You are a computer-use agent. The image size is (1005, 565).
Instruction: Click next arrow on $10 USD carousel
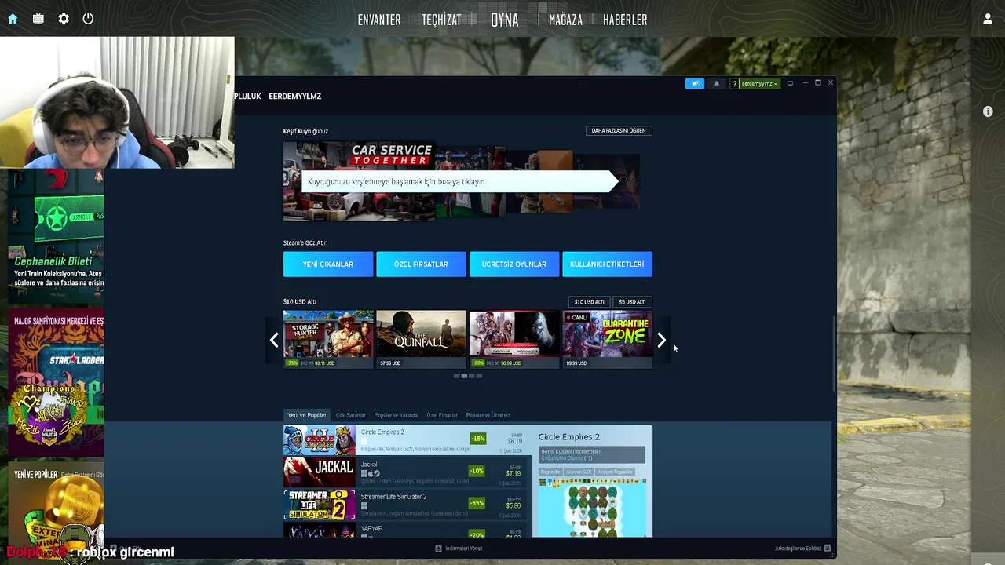(661, 340)
